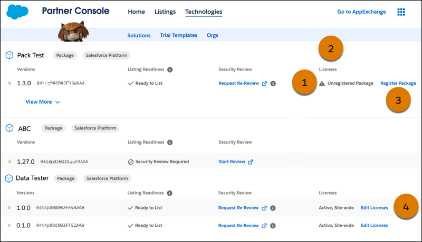Click Edit Licenses for version 0.1.0
This screenshot has height=242, width=422.
click(x=375, y=225)
